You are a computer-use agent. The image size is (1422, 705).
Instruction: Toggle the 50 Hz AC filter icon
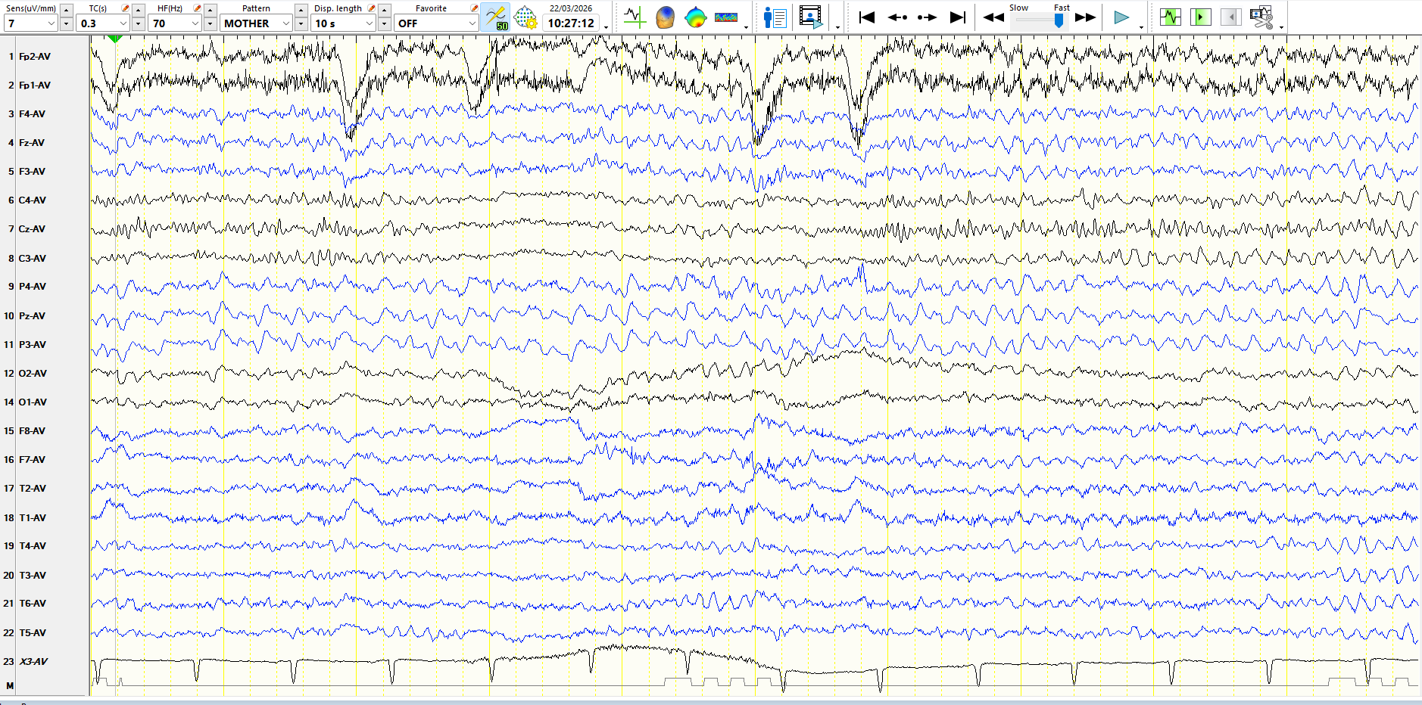tap(496, 17)
